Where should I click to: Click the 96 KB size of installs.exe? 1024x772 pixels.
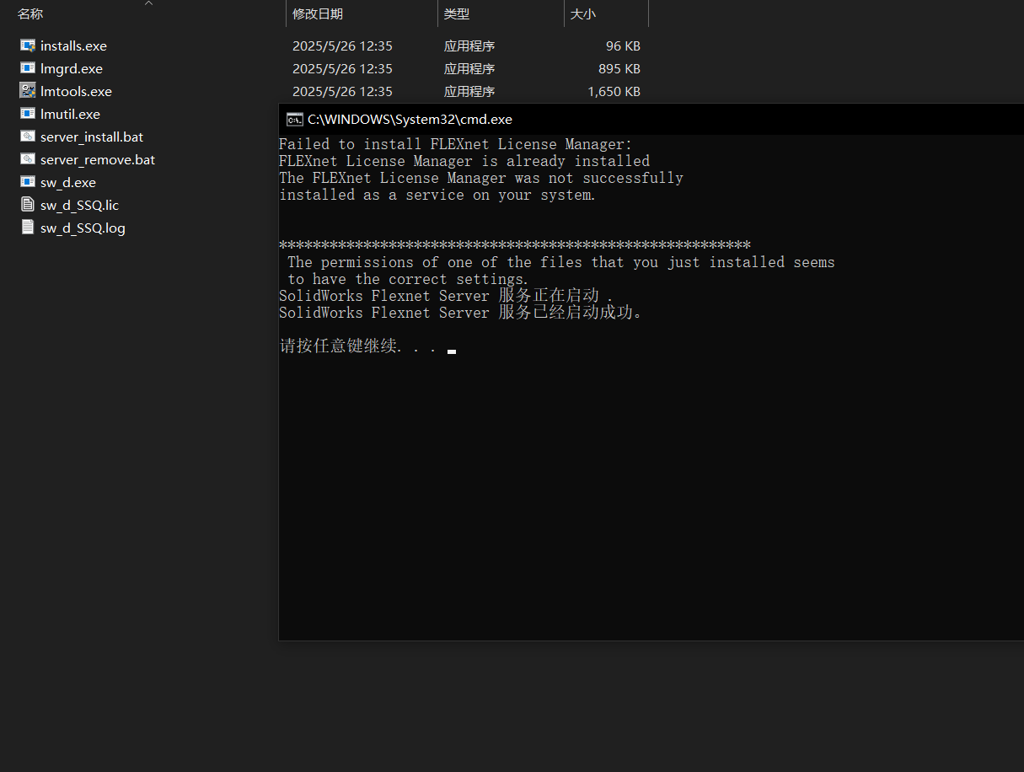[623, 46]
